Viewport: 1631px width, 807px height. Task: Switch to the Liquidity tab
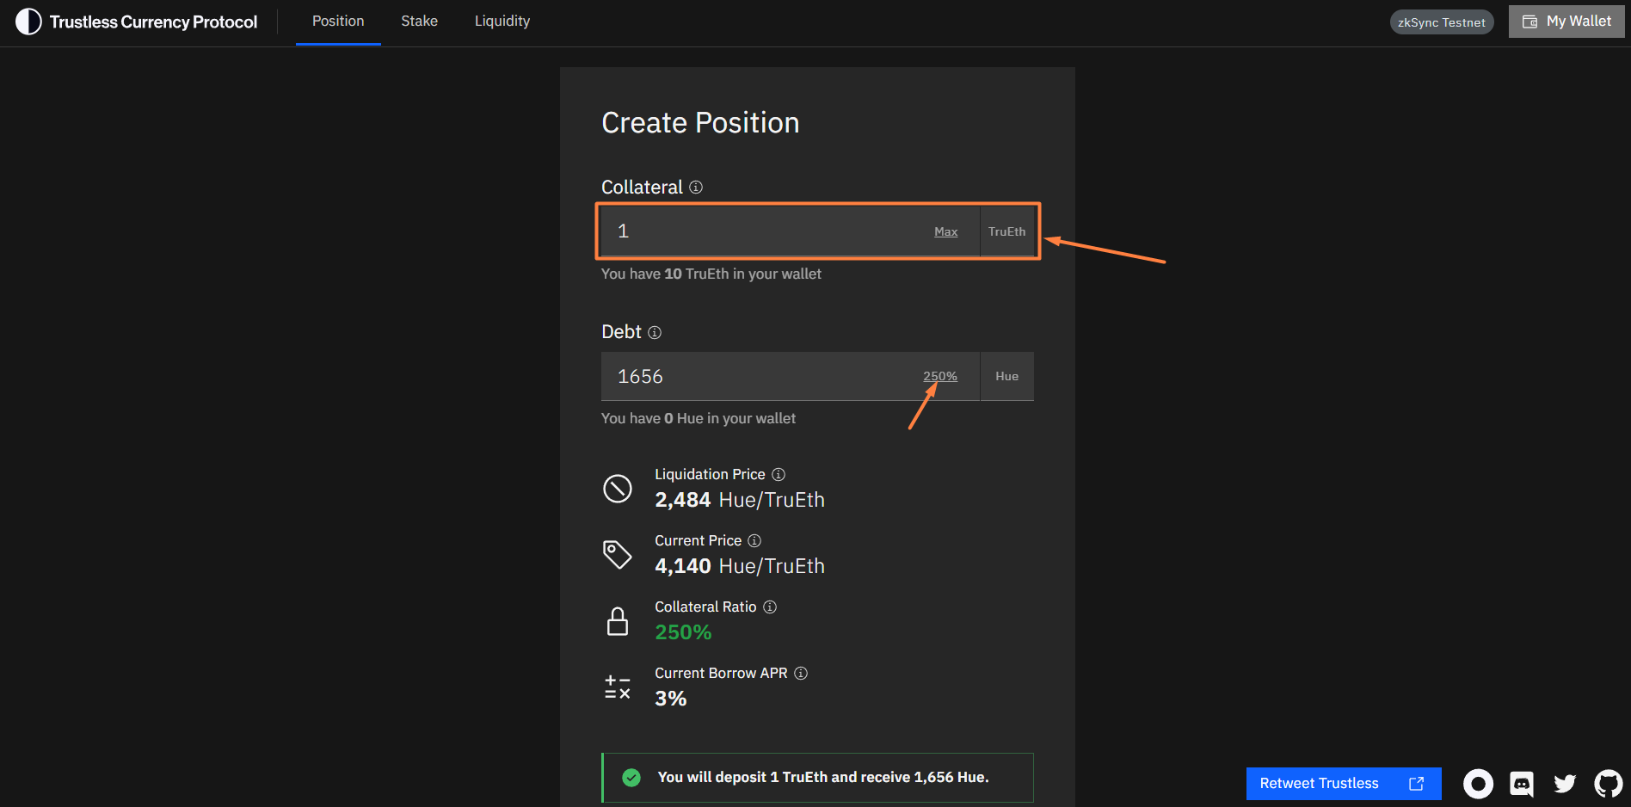click(x=502, y=22)
